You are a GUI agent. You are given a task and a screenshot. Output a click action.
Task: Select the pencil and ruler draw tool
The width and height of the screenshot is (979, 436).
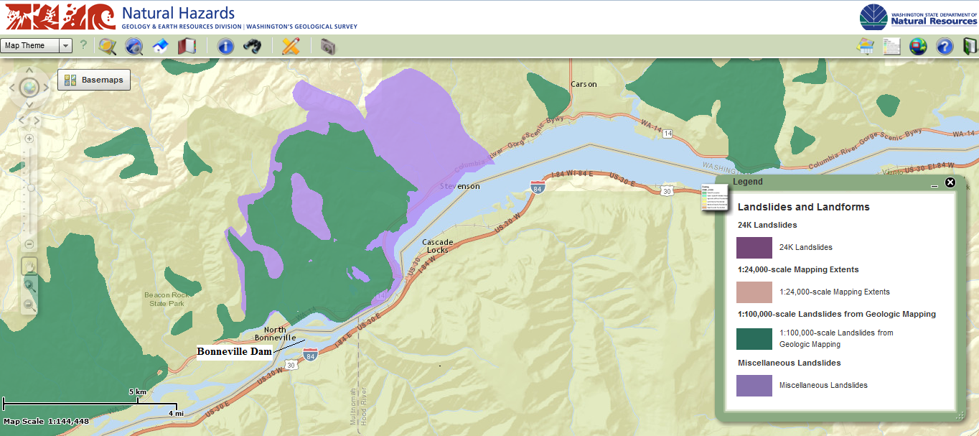coord(291,47)
